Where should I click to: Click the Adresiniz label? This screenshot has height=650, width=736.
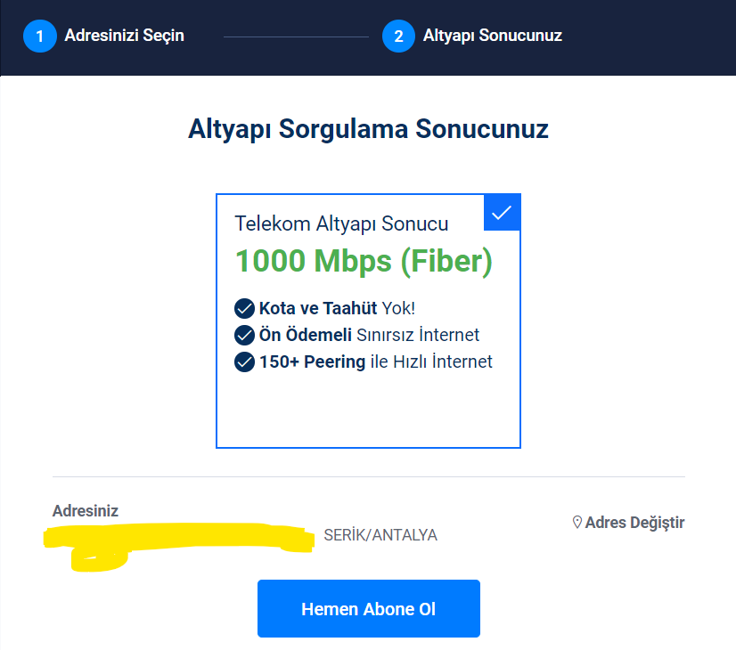86,511
